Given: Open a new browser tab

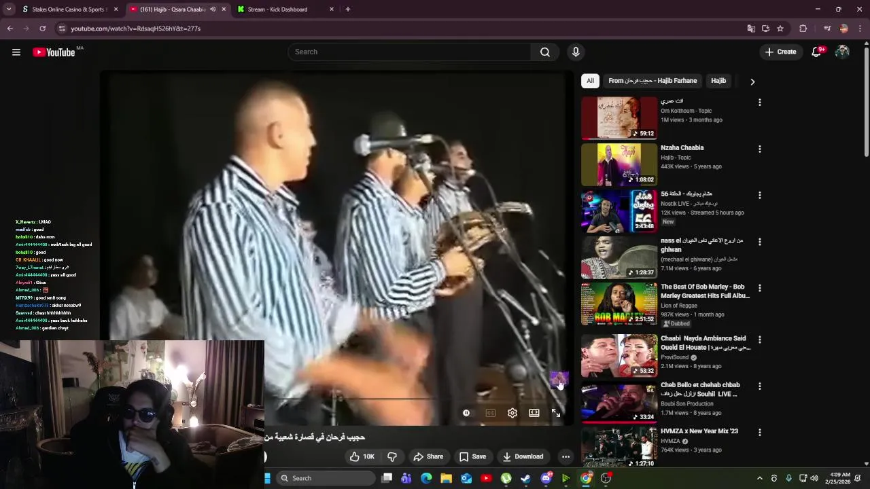Looking at the screenshot, I should tap(348, 10).
